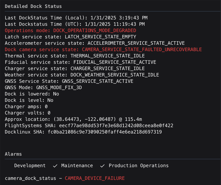
Task: Click the DOCK_WEATHER_SERVICE_STATE_IDLE line
Action: click(x=82, y=75)
